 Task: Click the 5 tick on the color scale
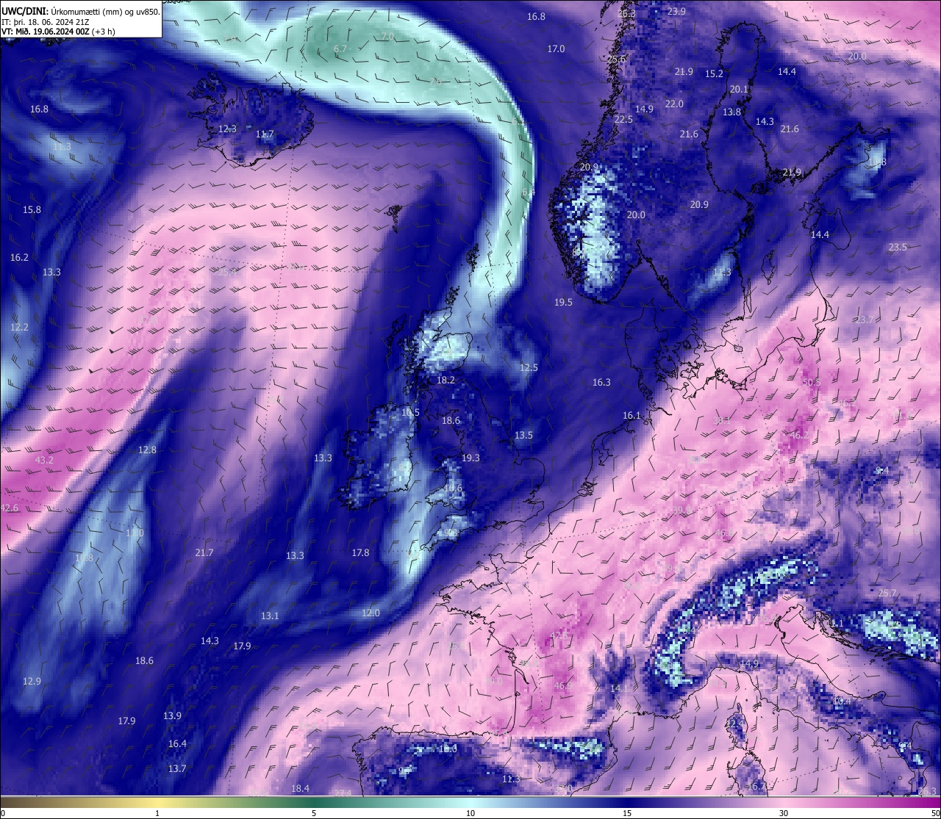pos(314,813)
